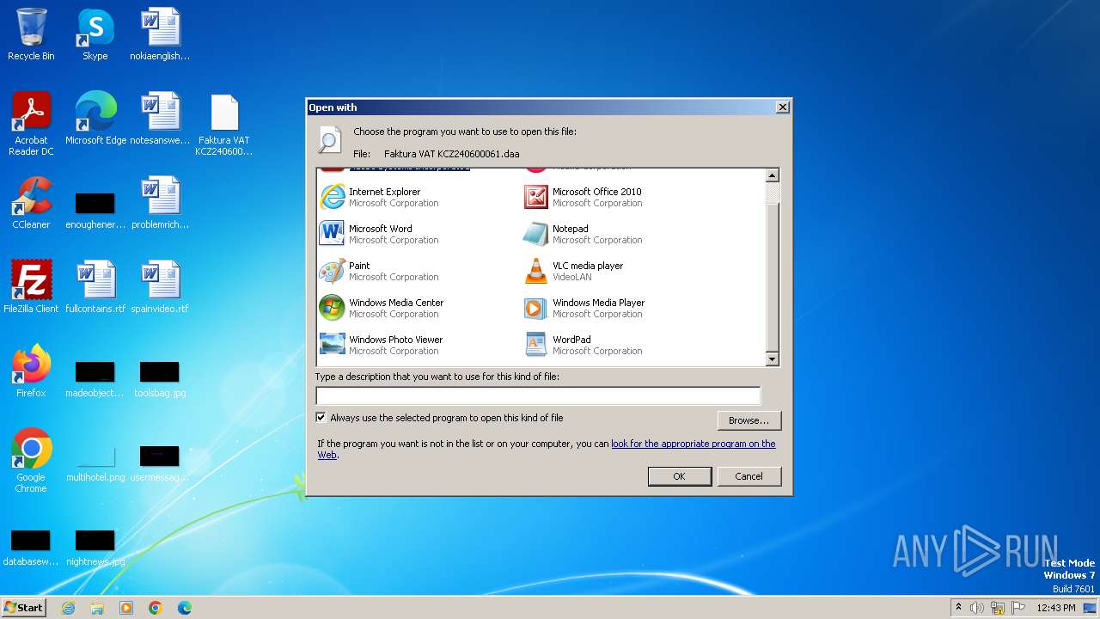Select Paint program icon

[x=332, y=271]
